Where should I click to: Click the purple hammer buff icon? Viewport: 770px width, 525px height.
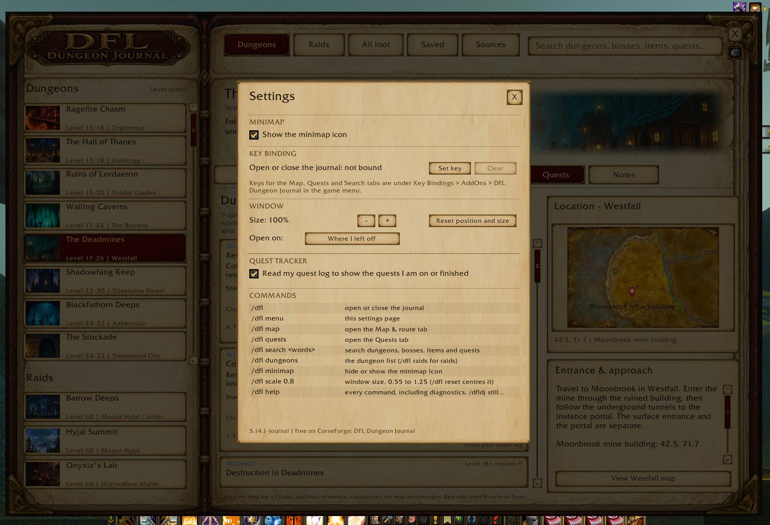click(x=739, y=7)
